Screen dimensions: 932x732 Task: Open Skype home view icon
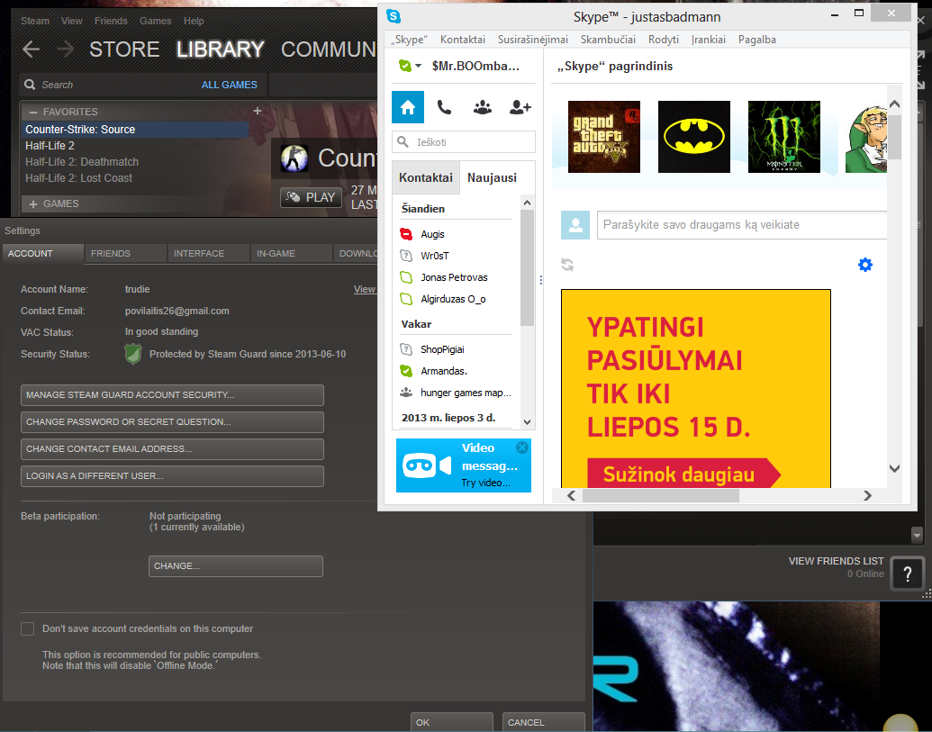pyautogui.click(x=408, y=107)
